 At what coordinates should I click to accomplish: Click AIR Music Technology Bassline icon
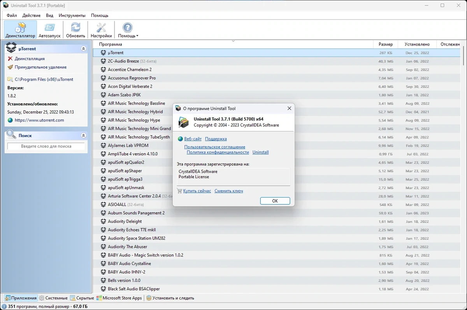(103, 103)
